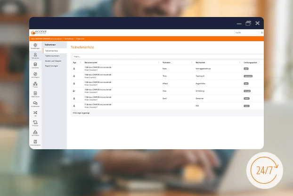Open the Telefonbuch sidebar icon
Image resolution: width=293 pixels, height=196 pixels.
coord(35,94)
